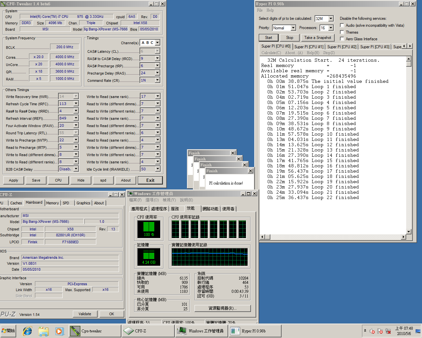
Task: Open 資源監視器 (Resource Monitor) button
Action: pyautogui.click(x=223, y=308)
